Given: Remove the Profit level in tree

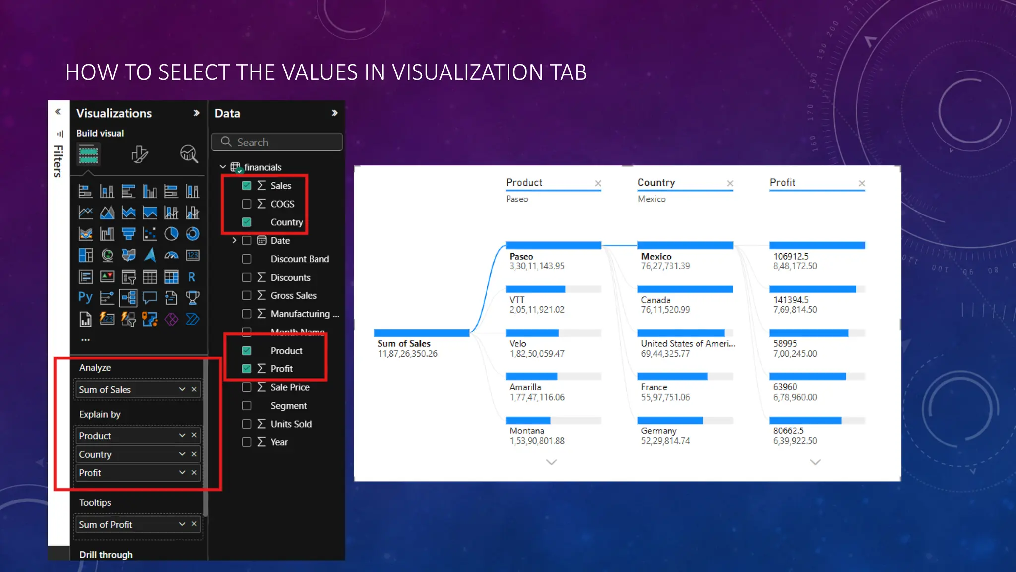Looking at the screenshot, I should (862, 184).
